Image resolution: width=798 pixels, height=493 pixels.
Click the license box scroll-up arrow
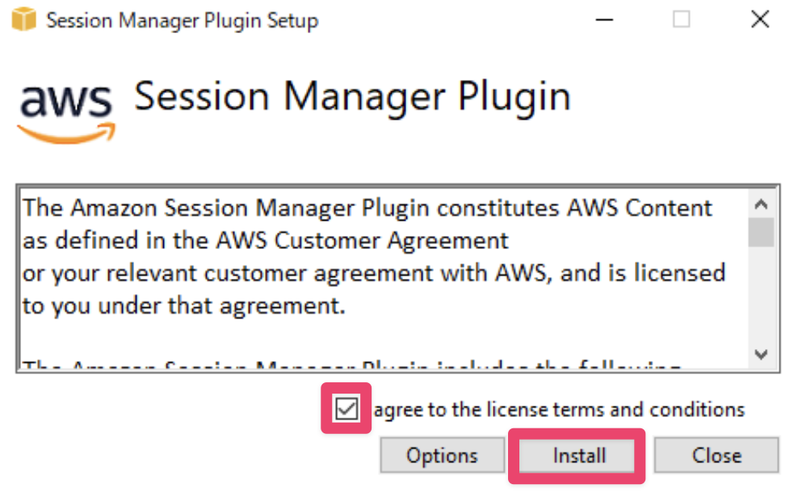point(762,202)
